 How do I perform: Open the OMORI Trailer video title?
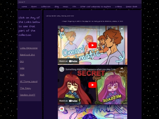(72, 109)
